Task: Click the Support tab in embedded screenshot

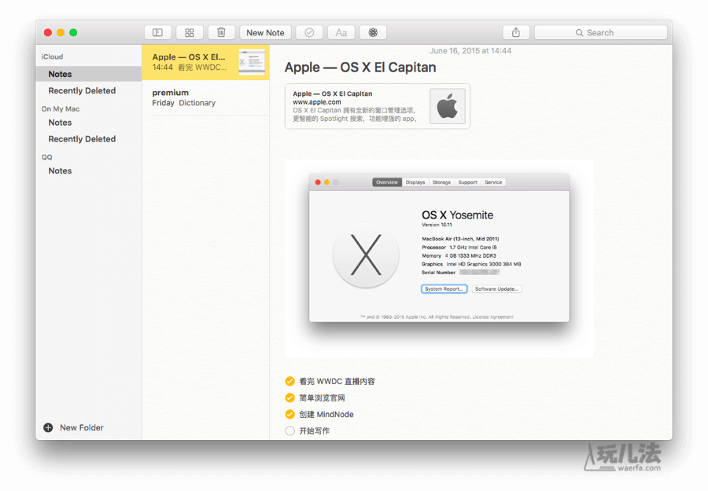Action: click(468, 182)
